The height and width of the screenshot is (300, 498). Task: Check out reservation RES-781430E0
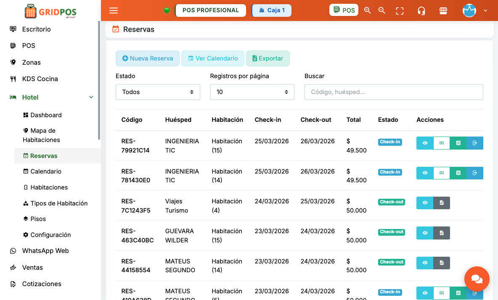point(475,173)
